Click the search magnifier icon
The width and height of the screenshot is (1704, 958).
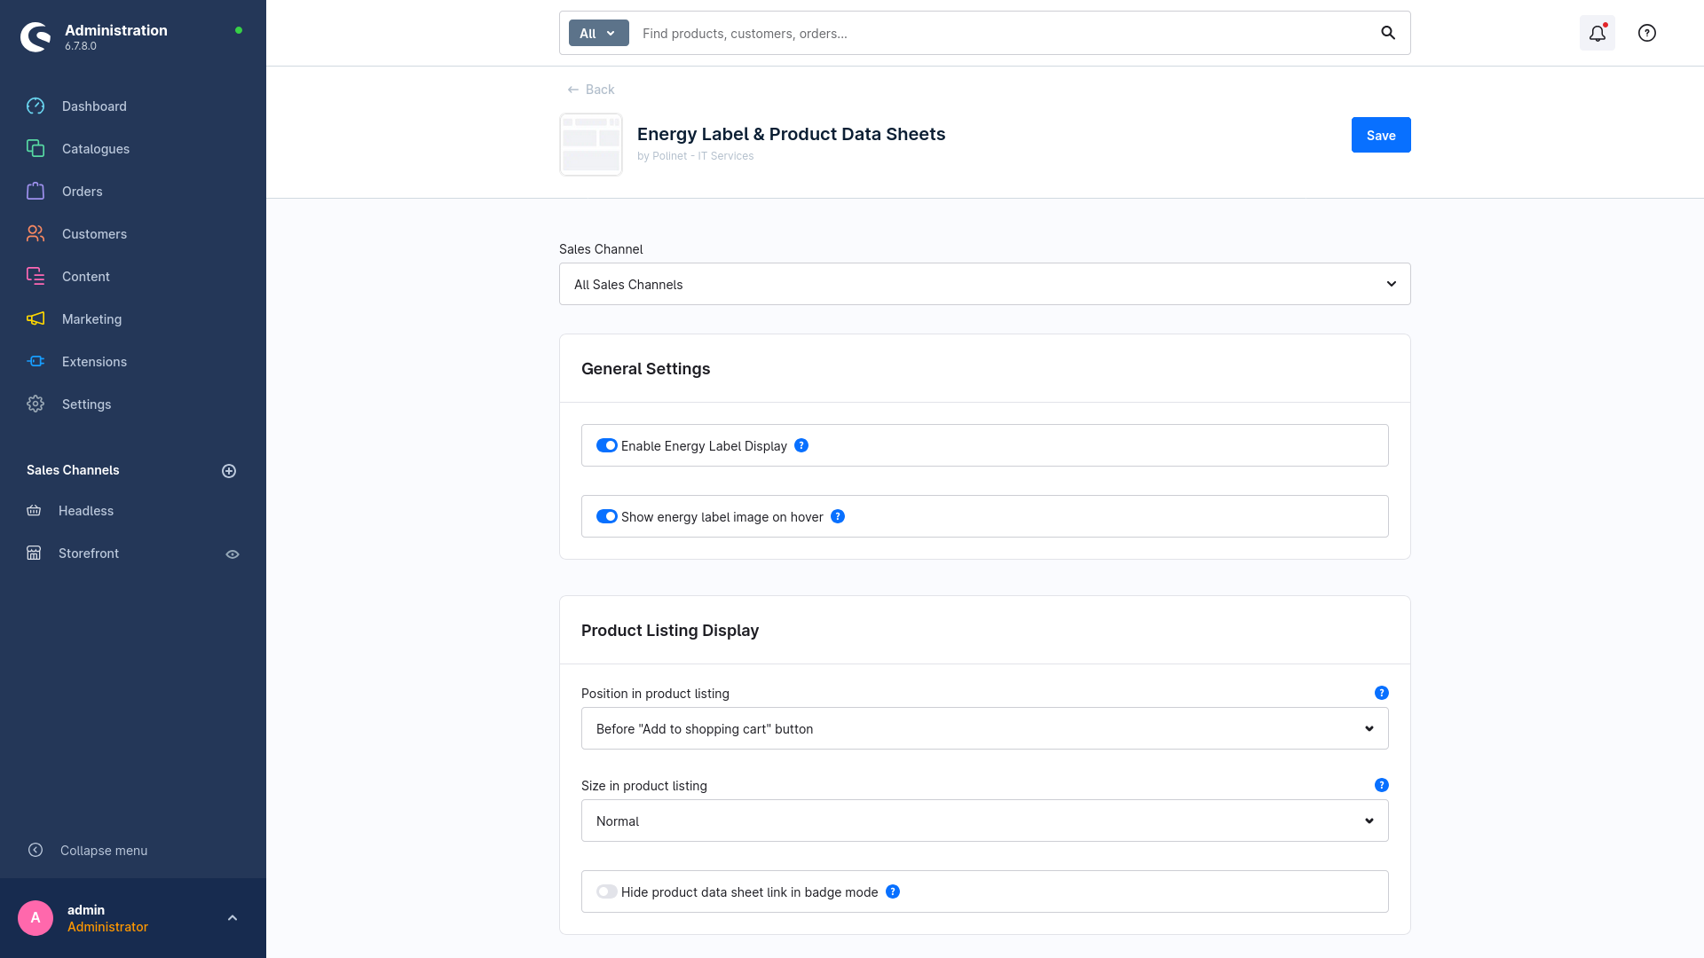click(1388, 34)
